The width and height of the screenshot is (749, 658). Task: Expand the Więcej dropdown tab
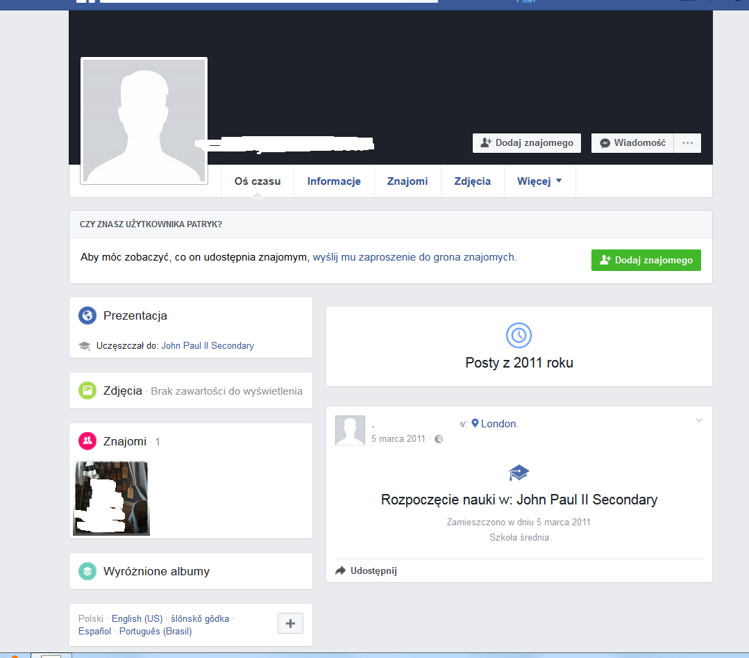tap(539, 181)
